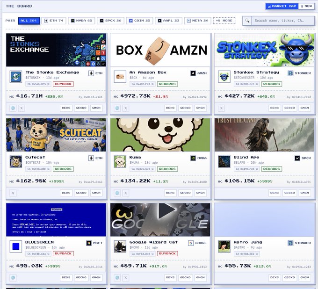
Task: Filter board by AAPL 23 pair
Action: pos(168,21)
